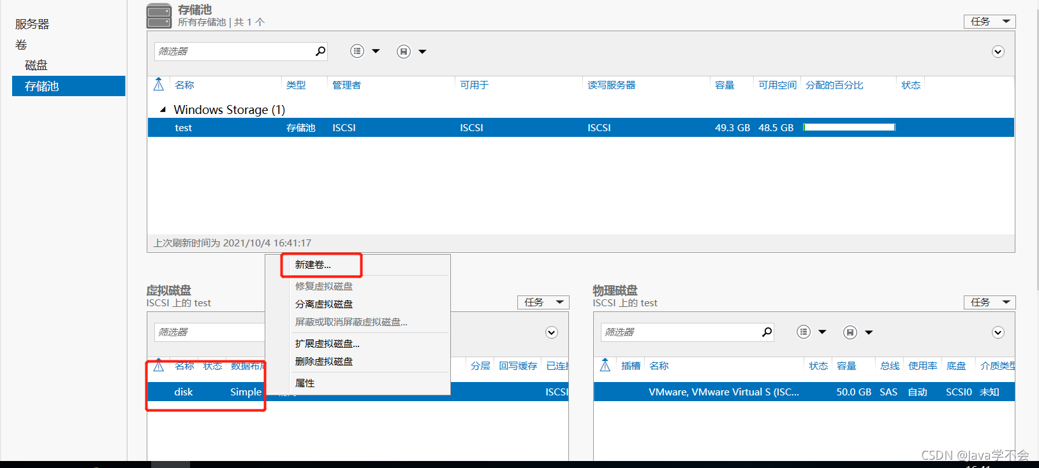Select the test storage pool row

pos(581,127)
